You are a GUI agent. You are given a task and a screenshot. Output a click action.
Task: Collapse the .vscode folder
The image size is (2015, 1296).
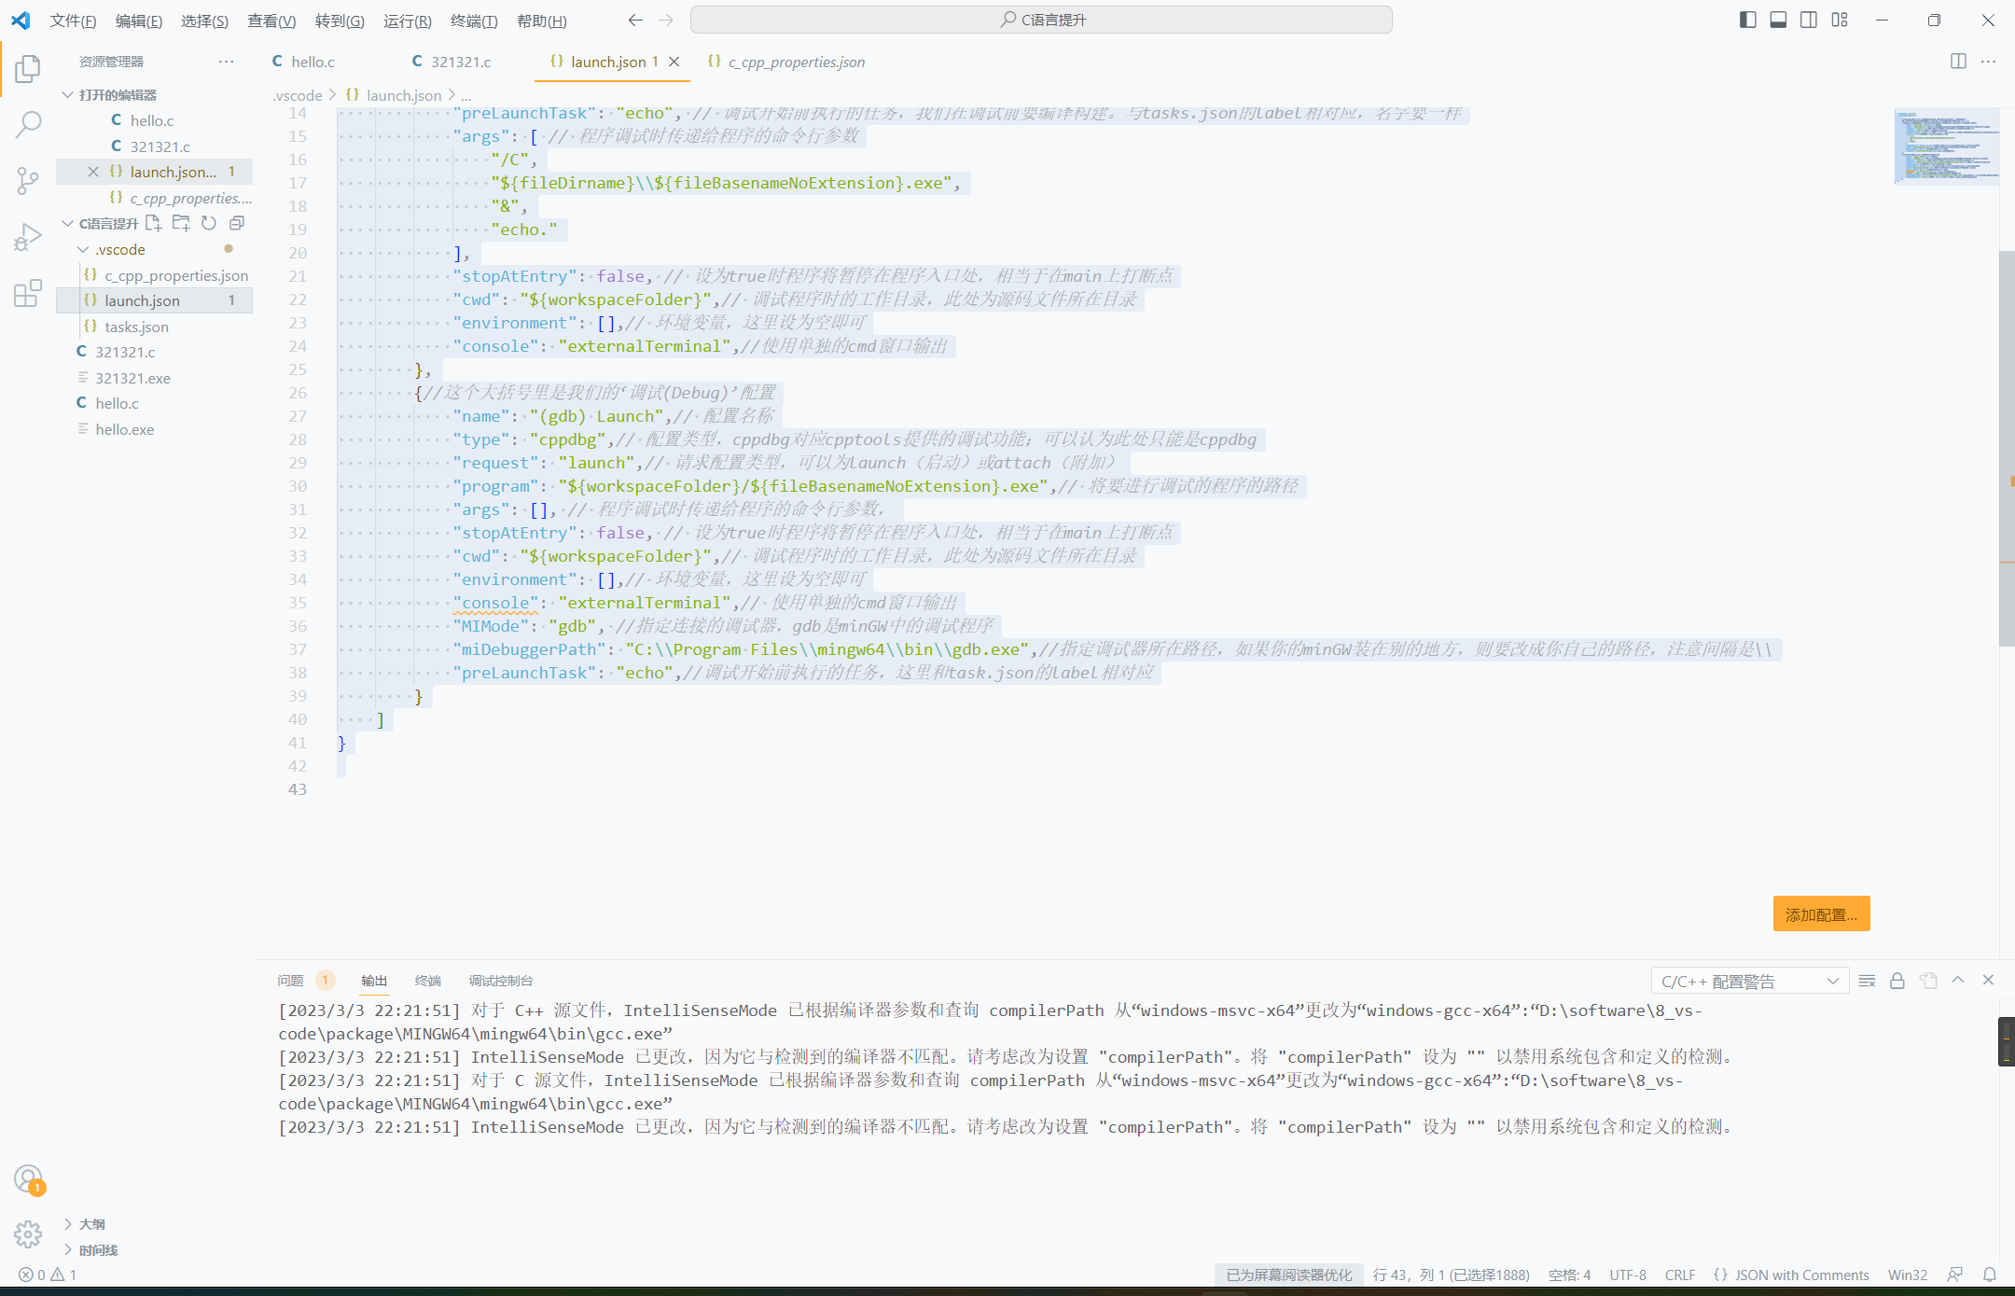pyautogui.click(x=83, y=249)
